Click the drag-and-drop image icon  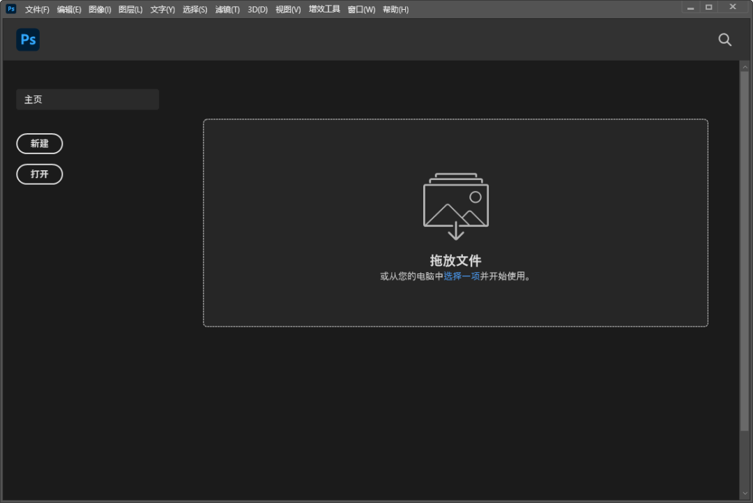click(x=456, y=206)
